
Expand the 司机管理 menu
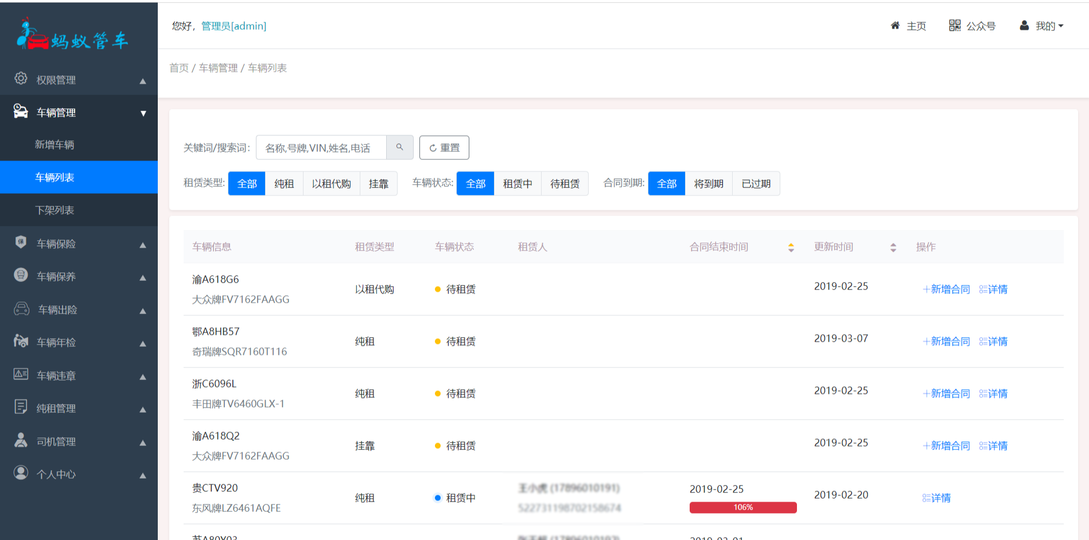(x=79, y=441)
